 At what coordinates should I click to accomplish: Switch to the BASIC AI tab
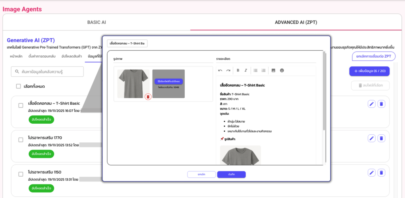click(x=97, y=23)
